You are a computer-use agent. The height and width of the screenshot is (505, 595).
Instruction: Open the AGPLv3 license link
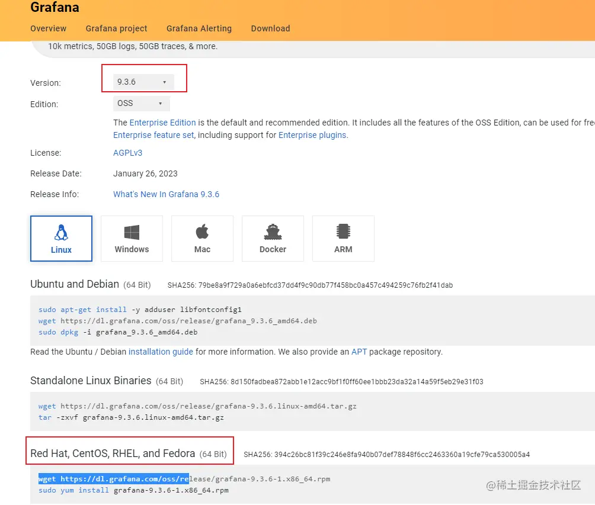(127, 153)
